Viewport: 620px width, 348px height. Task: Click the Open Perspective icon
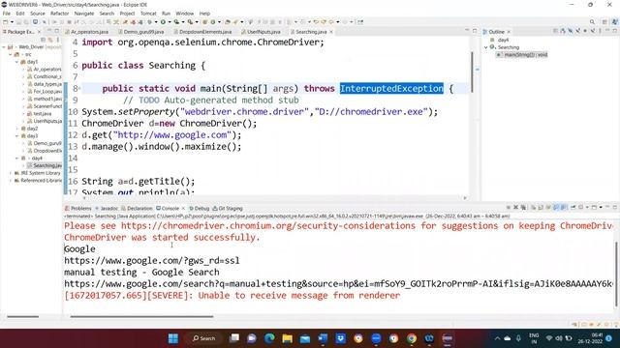click(x=604, y=22)
